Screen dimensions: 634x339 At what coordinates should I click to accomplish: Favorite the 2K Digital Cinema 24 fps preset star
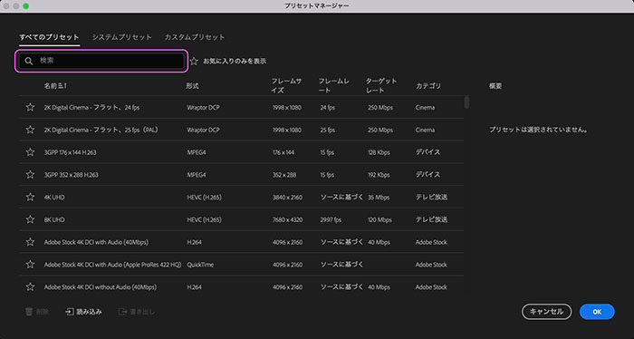pos(30,107)
